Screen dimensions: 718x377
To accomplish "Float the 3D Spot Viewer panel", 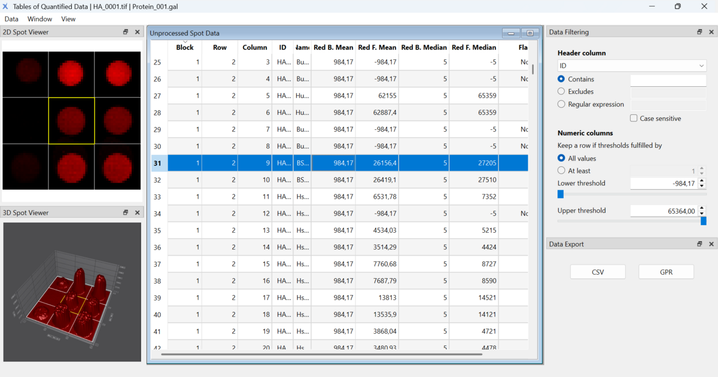I will (126, 212).
